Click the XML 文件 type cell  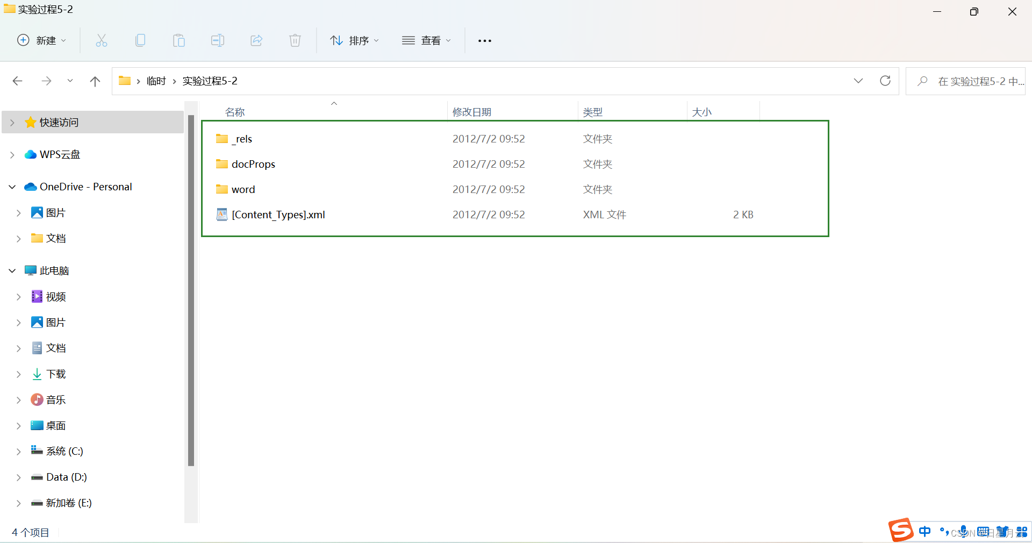pyautogui.click(x=605, y=215)
